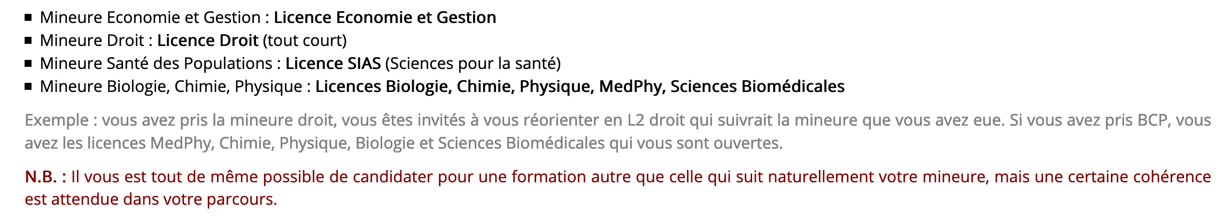
Task: Click the word Exemple in gray paragraph
Action: pyautogui.click(x=57, y=120)
